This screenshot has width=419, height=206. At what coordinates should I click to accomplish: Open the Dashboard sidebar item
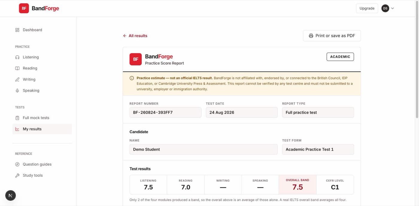click(42, 30)
